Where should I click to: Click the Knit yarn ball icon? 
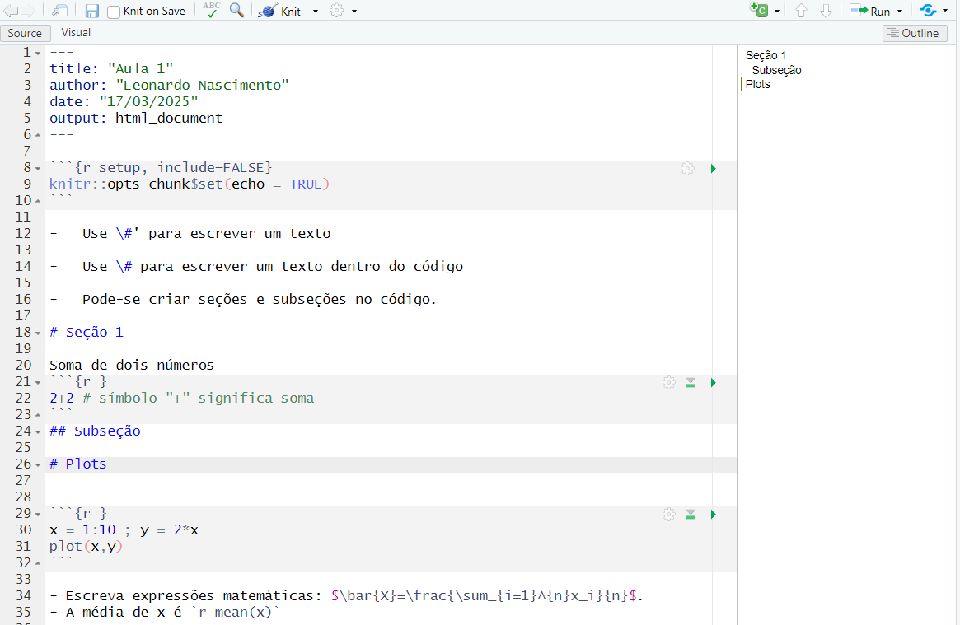click(267, 11)
